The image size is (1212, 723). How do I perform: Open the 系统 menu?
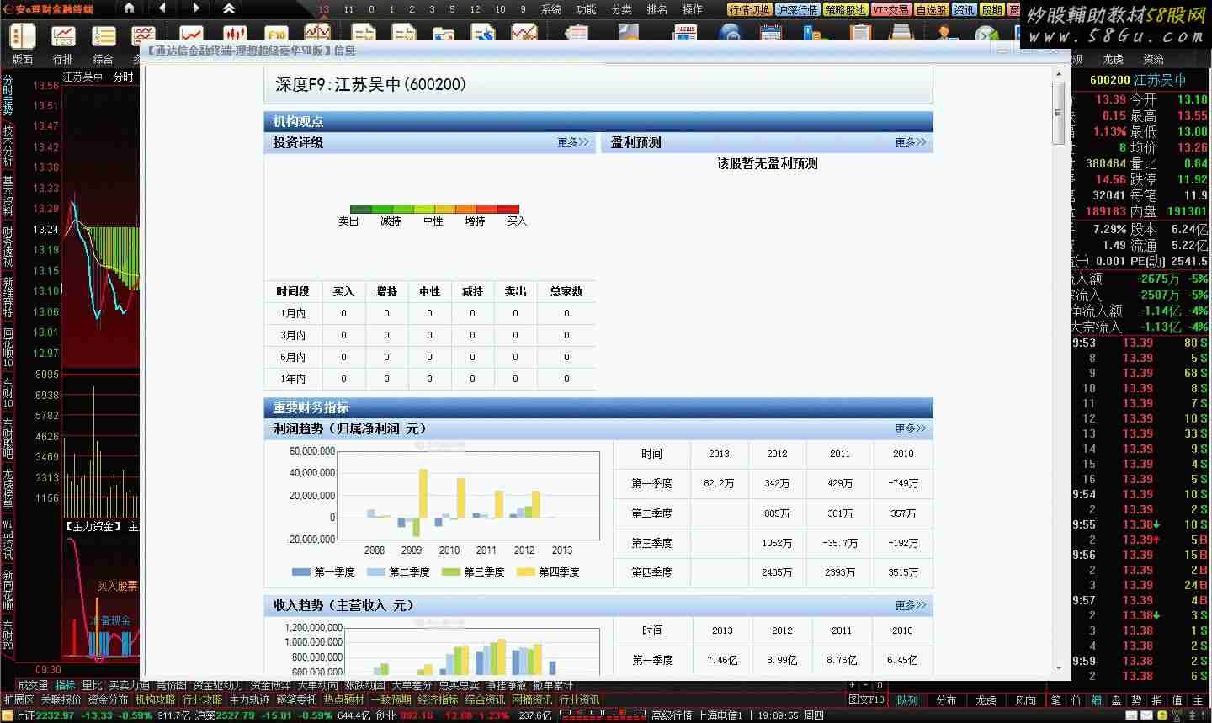551,9
